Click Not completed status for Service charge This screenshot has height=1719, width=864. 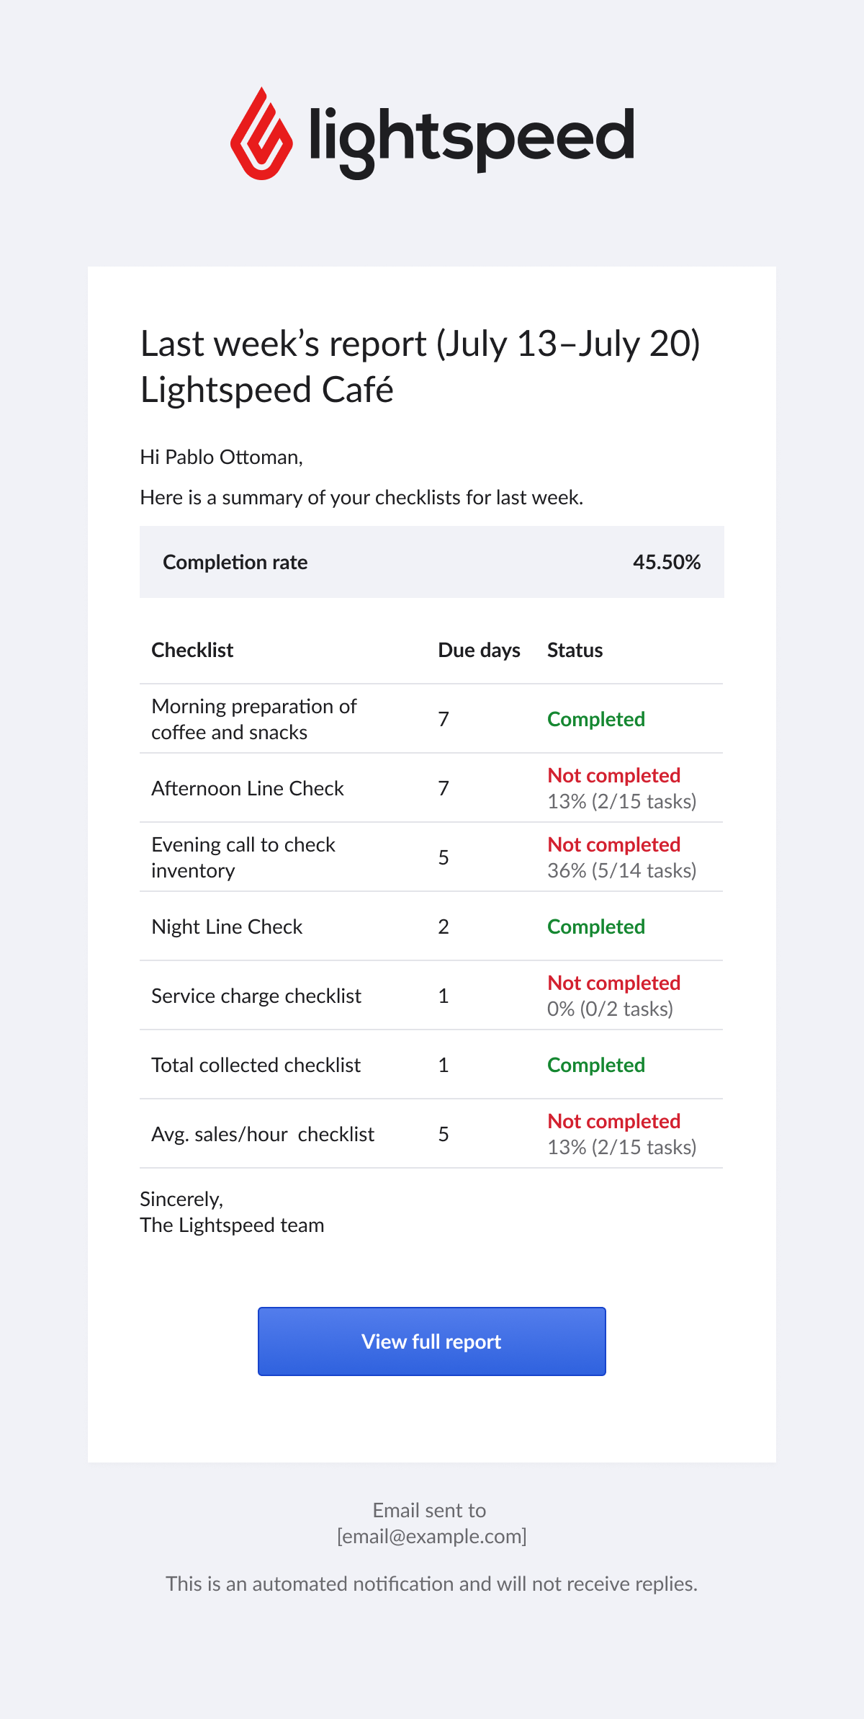(x=614, y=983)
